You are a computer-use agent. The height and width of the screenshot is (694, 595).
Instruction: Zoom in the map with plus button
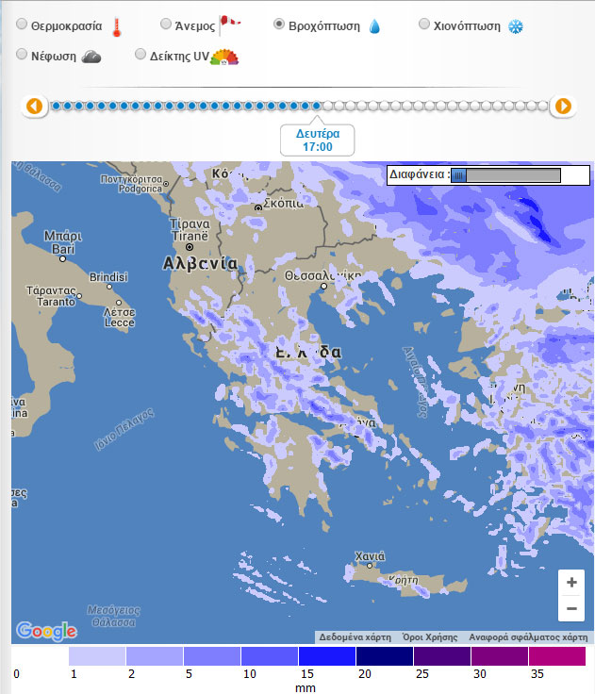click(571, 583)
